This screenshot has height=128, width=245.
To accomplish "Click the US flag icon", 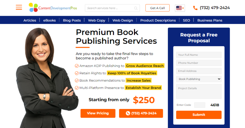I will [179, 8].
